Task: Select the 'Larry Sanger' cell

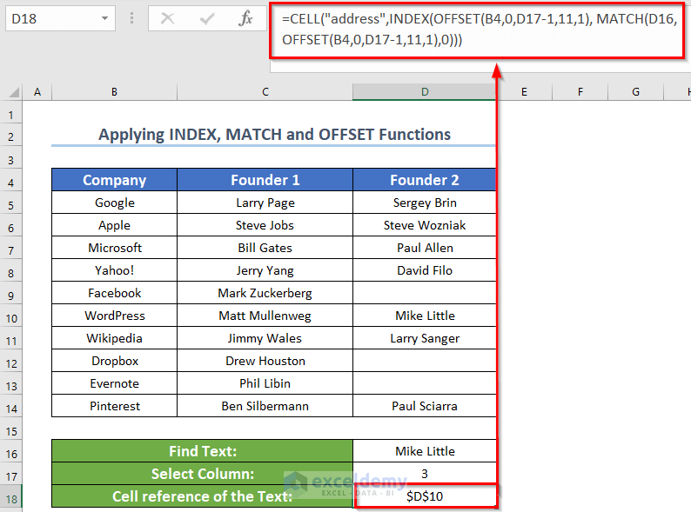Action: 425,338
